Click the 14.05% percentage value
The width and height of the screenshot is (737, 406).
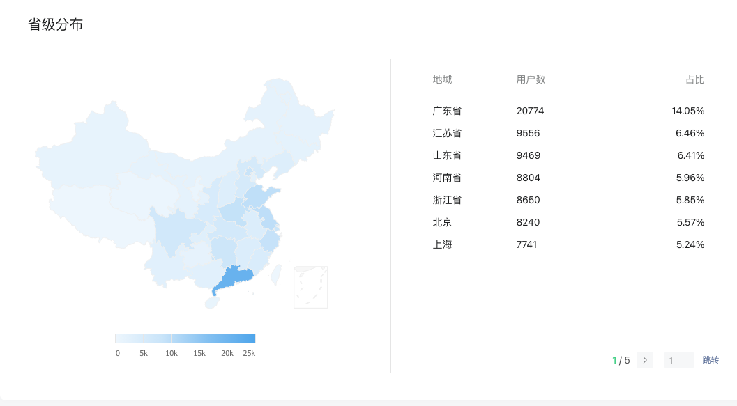click(687, 111)
